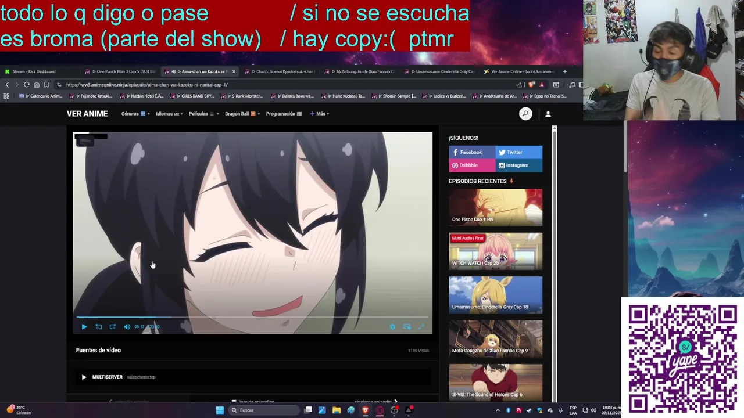
Task: Switch to Chanto Suenai Kyuuketsuki-chan tab
Action: (281, 71)
